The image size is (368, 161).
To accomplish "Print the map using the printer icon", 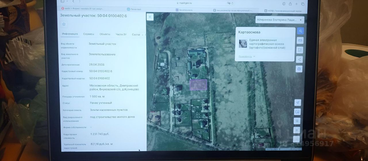I will [x=299, y=69].
